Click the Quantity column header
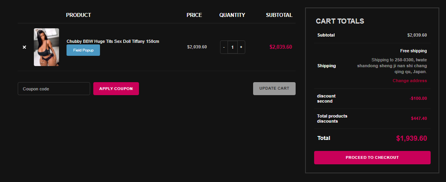 pyautogui.click(x=232, y=15)
